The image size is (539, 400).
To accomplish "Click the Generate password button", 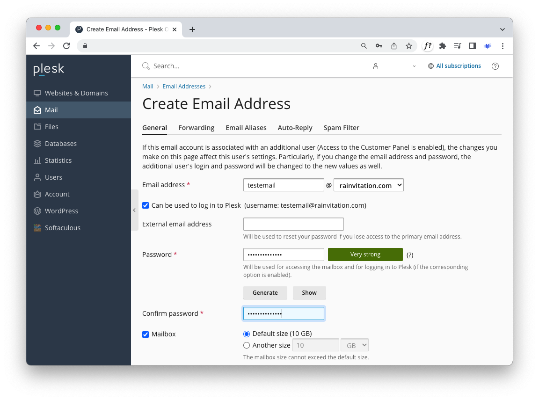I will 265,293.
